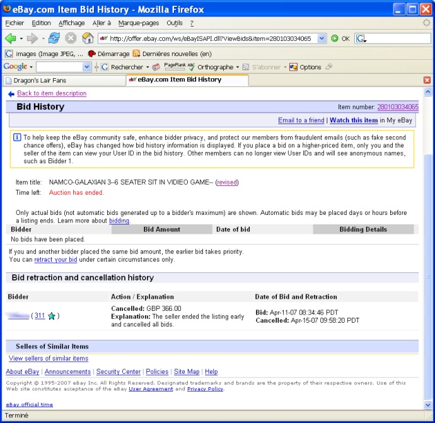
Task: Open the Marque-pages menu
Action: pyautogui.click(x=139, y=23)
